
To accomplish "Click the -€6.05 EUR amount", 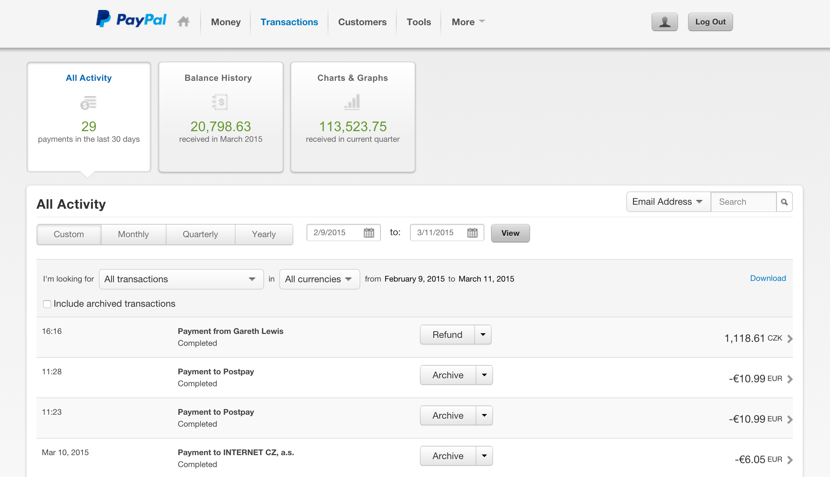I will click(758, 459).
